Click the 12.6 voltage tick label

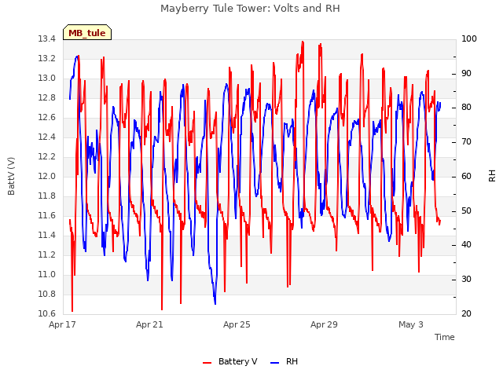pos(47,117)
